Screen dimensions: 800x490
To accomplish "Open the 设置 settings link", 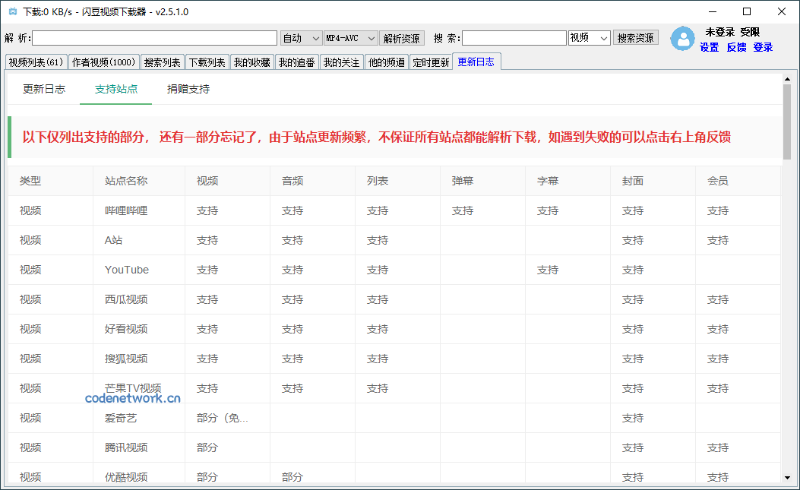I will pos(709,47).
